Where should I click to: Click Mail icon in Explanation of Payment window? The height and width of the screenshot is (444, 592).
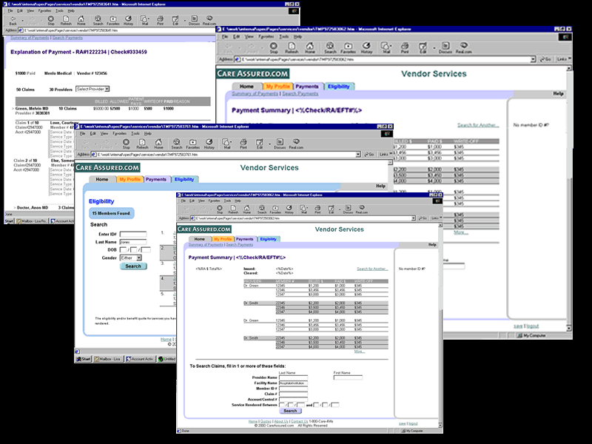click(145, 21)
